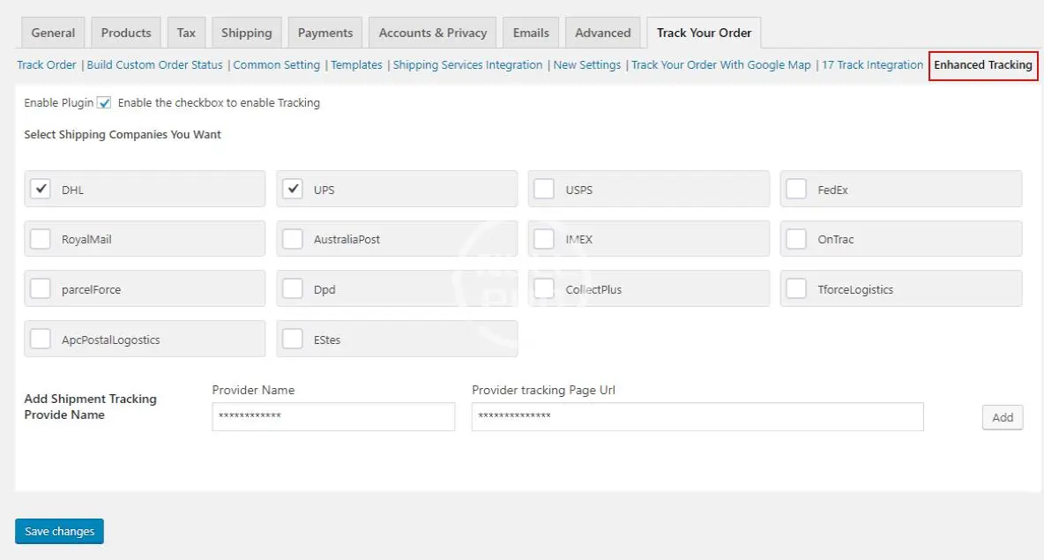Open the Accounts & Privacy tab
Image resolution: width=1044 pixels, height=560 pixels.
[x=432, y=33]
